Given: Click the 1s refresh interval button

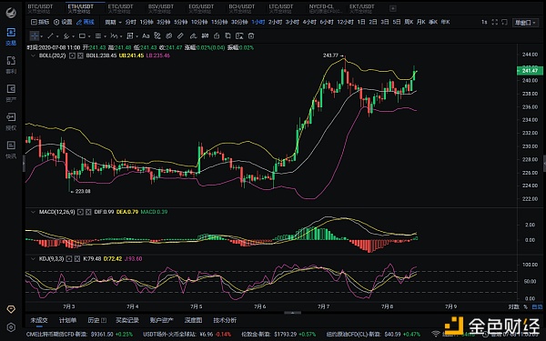Looking at the screenshot, I should click(484, 22).
